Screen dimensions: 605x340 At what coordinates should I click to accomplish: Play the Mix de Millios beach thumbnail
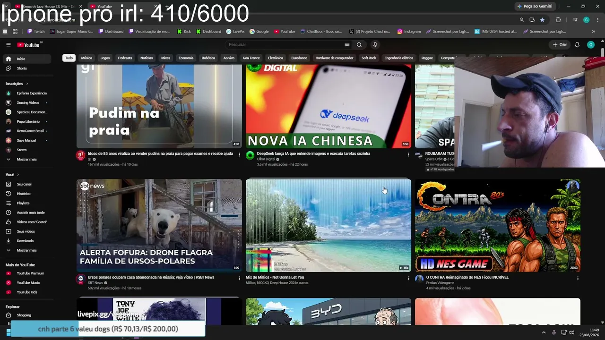pyautogui.click(x=328, y=225)
